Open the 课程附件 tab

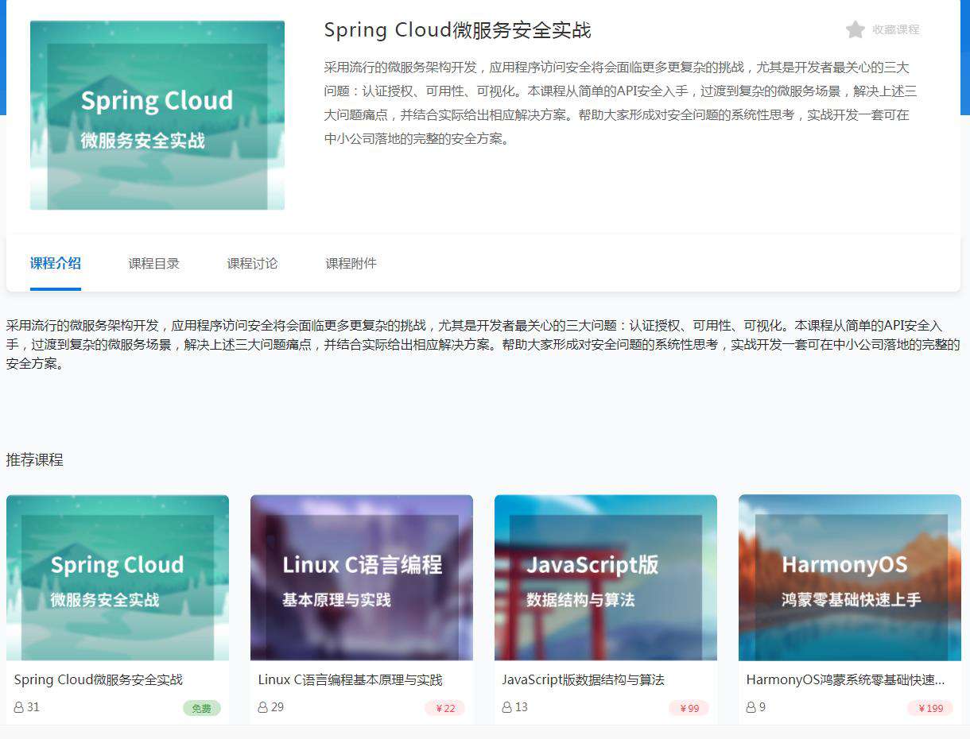(x=351, y=263)
